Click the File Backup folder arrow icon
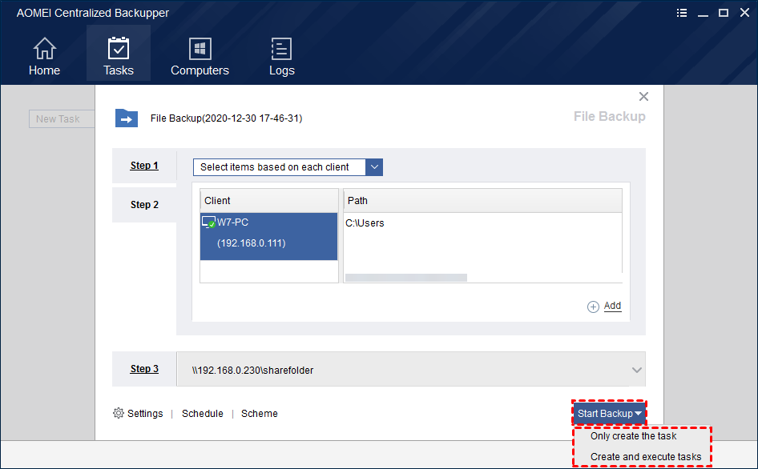The width and height of the screenshot is (758, 469). pos(126,118)
